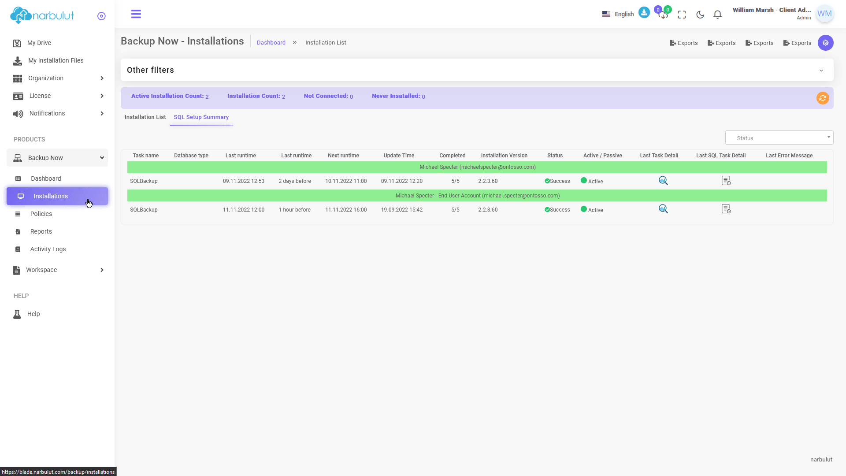The image size is (846, 476).
Task: Click the Installation Version column header
Action: coord(504,156)
